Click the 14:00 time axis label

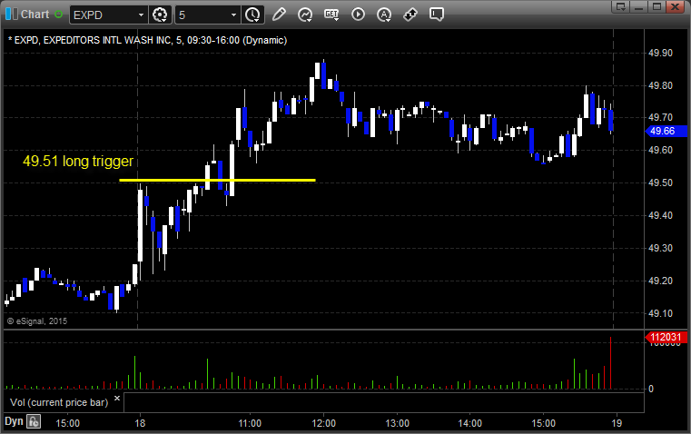click(470, 423)
